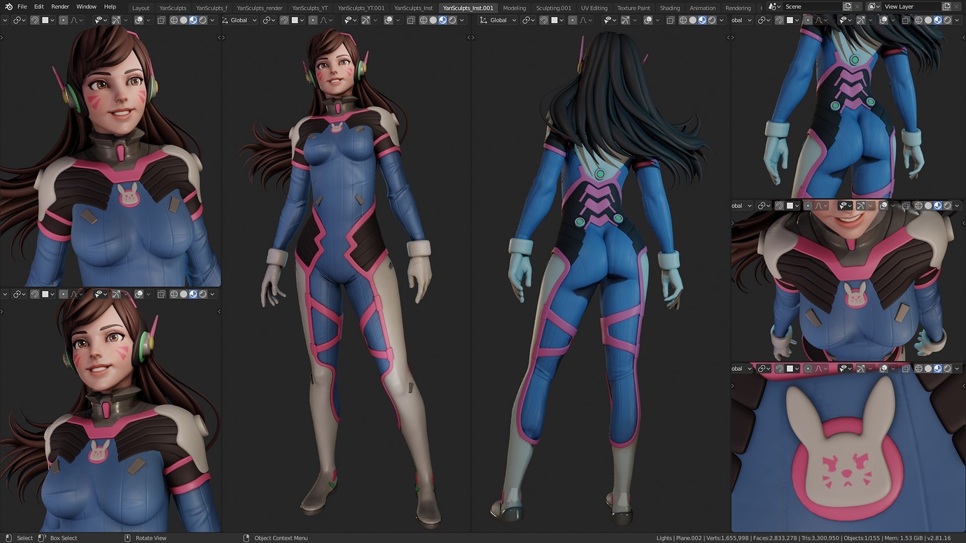
Task: Click the Verts:1,655,998 statistic in status bar
Action: (x=727, y=538)
